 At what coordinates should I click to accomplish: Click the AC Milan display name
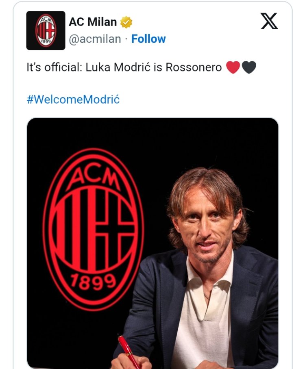tap(93, 22)
